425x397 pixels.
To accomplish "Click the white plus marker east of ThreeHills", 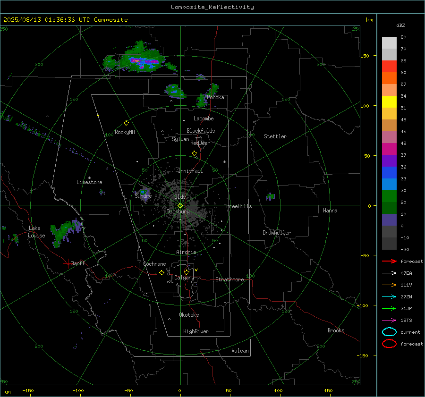I will click(267, 190).
